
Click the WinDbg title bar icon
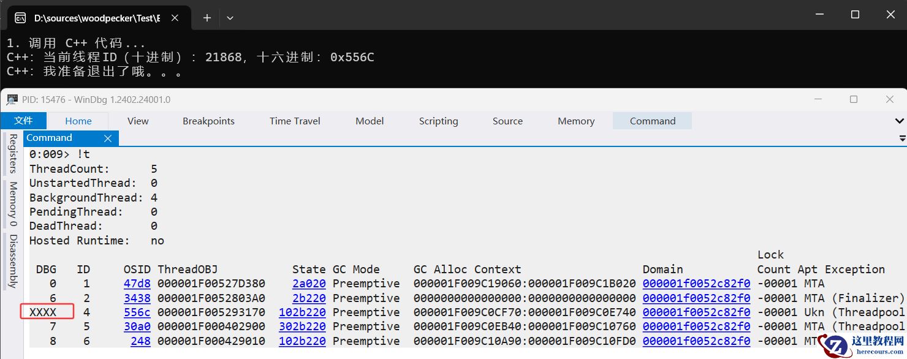point(12,99)
